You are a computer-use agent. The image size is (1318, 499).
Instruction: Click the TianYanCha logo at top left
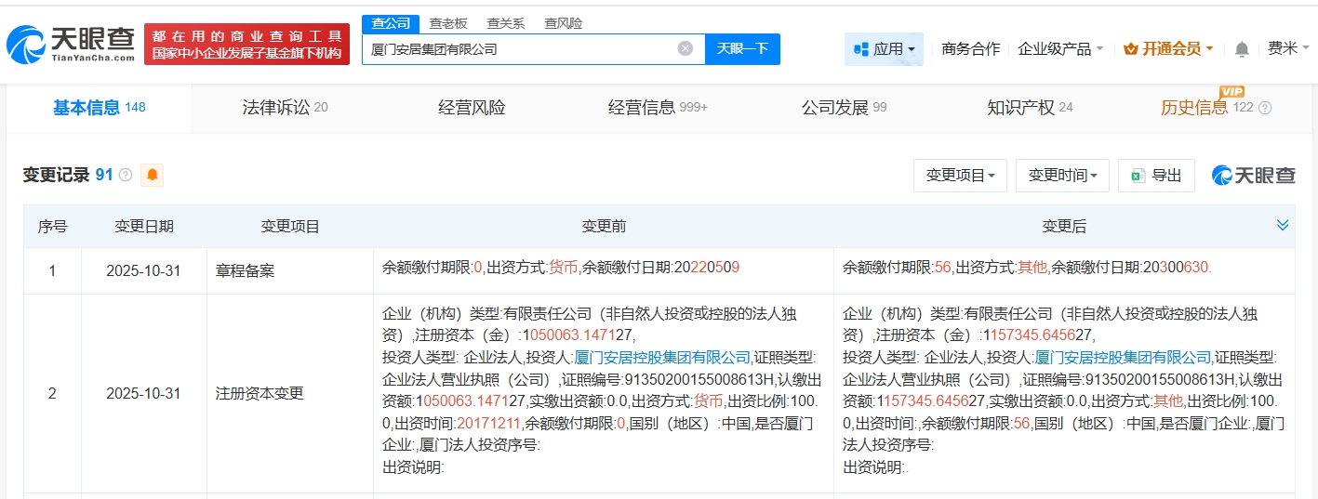click(x=71, y=43)
